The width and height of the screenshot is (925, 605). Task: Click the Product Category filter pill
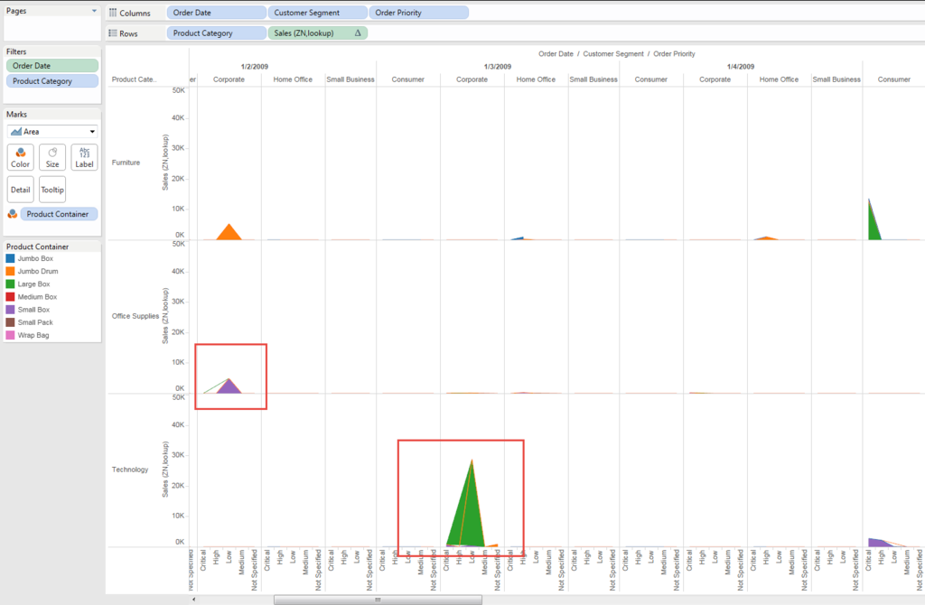[x=52, y=80]
